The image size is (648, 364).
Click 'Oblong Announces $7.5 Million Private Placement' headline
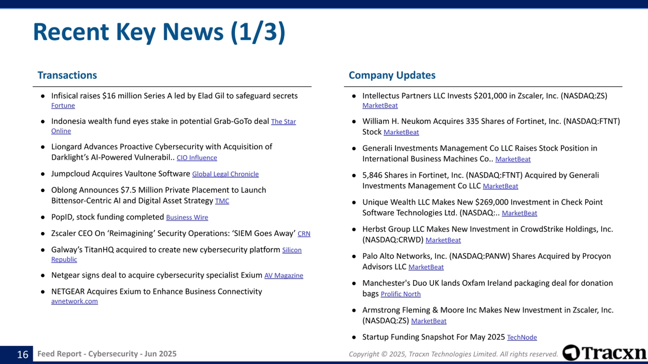click(159, 195)
